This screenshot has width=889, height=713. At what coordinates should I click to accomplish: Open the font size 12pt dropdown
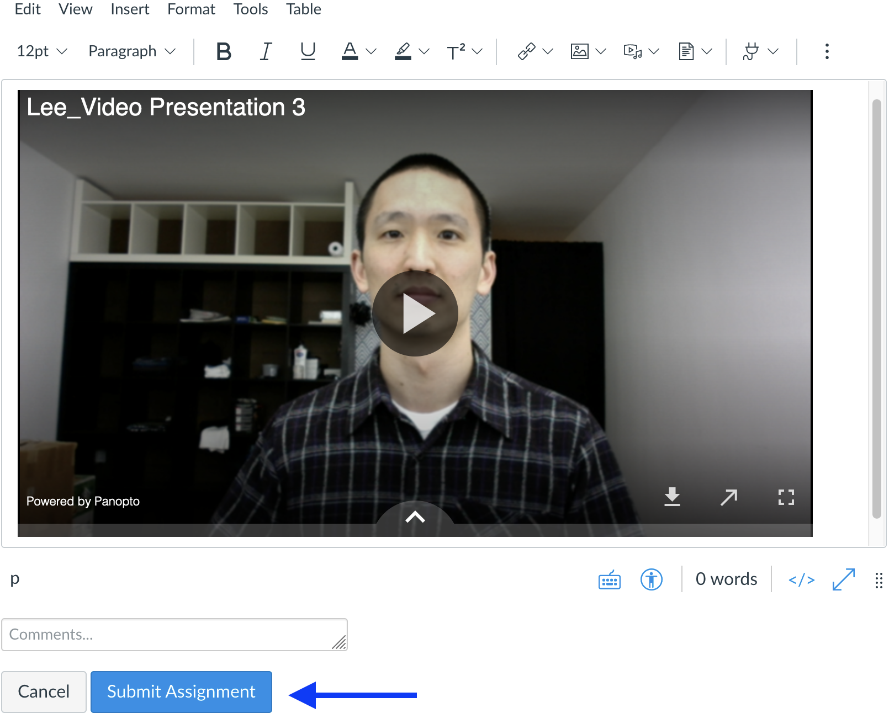click(42, 51)
